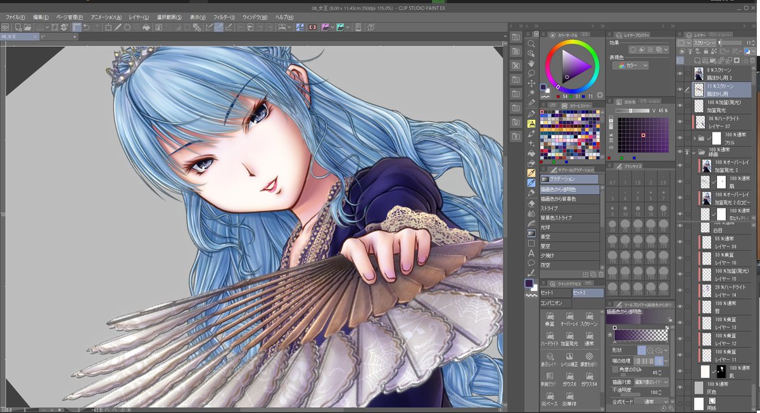The height and width of the screenshot is (413, 760).
Task: Click the main drawing color swatch
Action: pos(528,283)
